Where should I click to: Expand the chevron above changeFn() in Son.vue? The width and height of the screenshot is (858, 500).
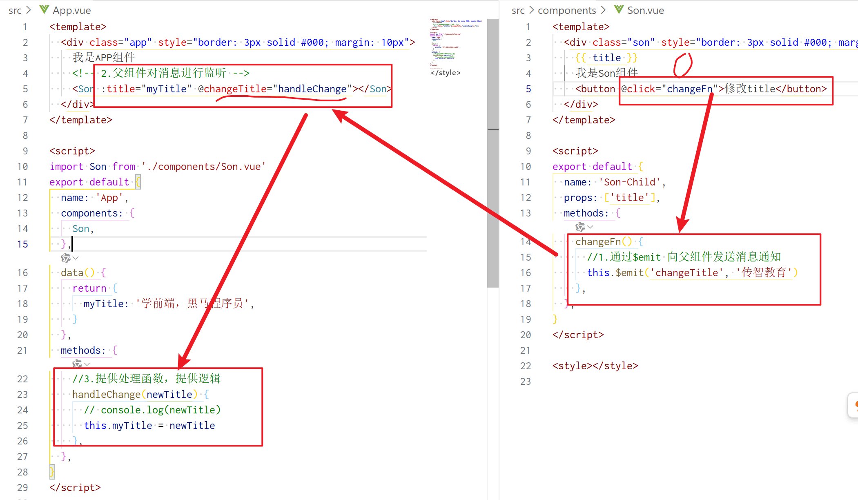coord(591,227)
